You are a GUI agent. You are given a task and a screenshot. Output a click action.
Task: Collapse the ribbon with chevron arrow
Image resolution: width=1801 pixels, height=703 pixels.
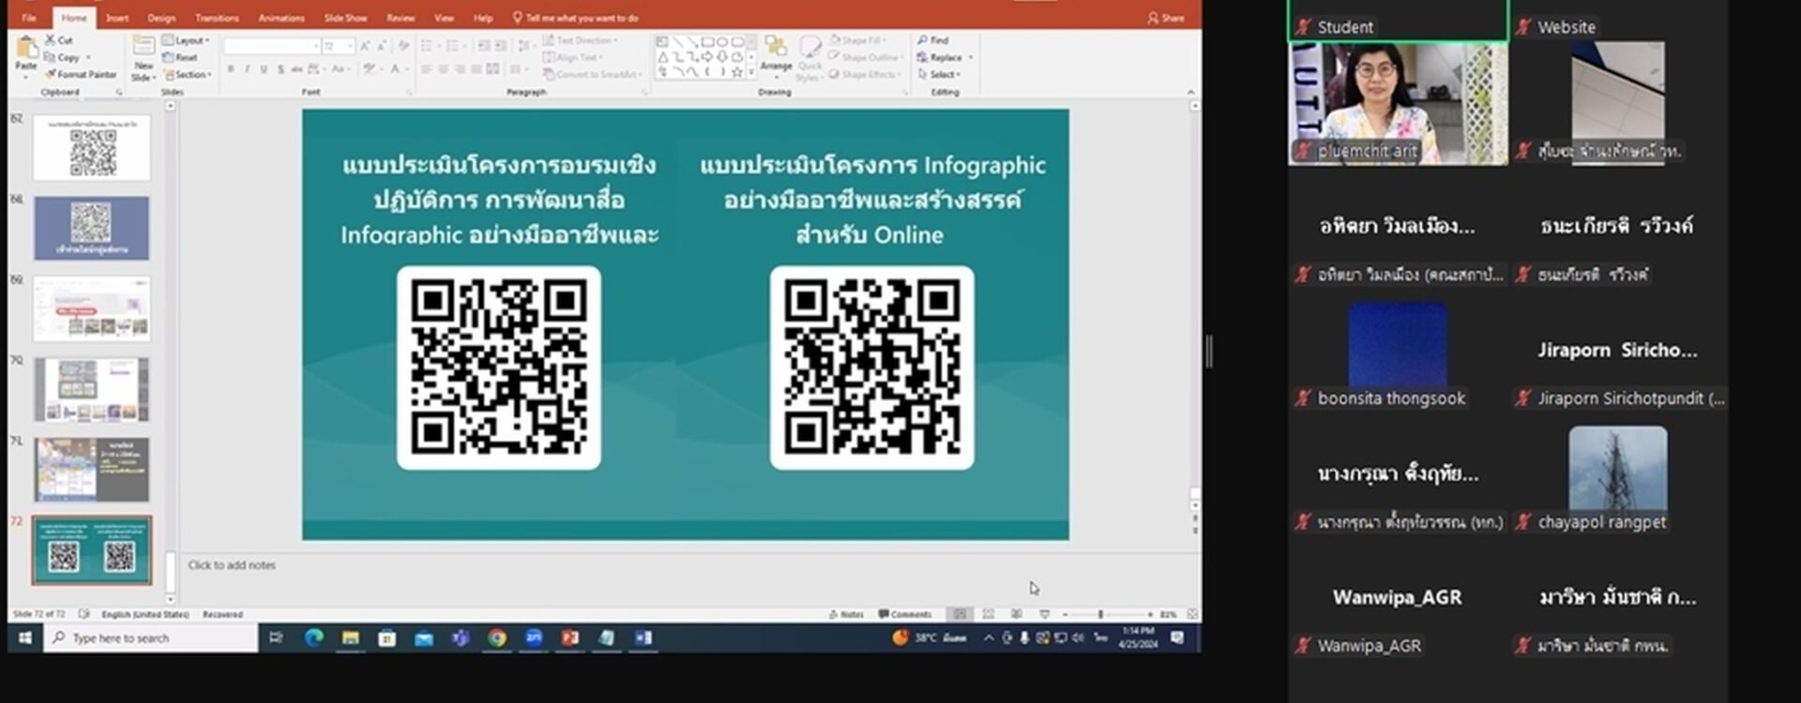pyautogui.click(x=1191, y=92)
